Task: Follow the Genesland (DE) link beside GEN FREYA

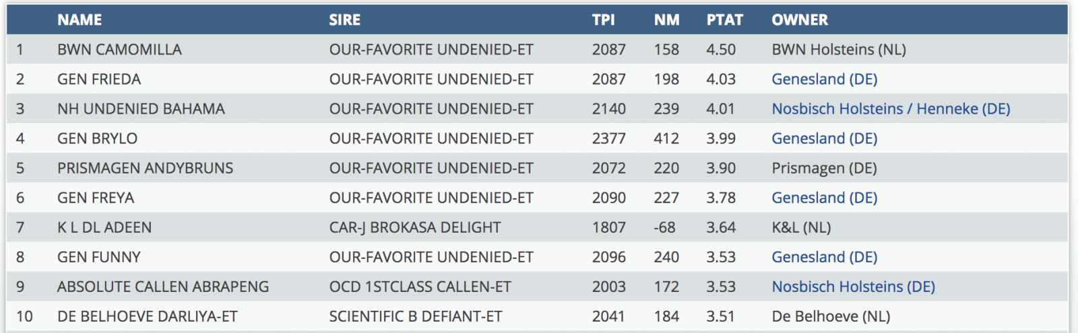Action: pyautogui.click(x=824, y=198)
